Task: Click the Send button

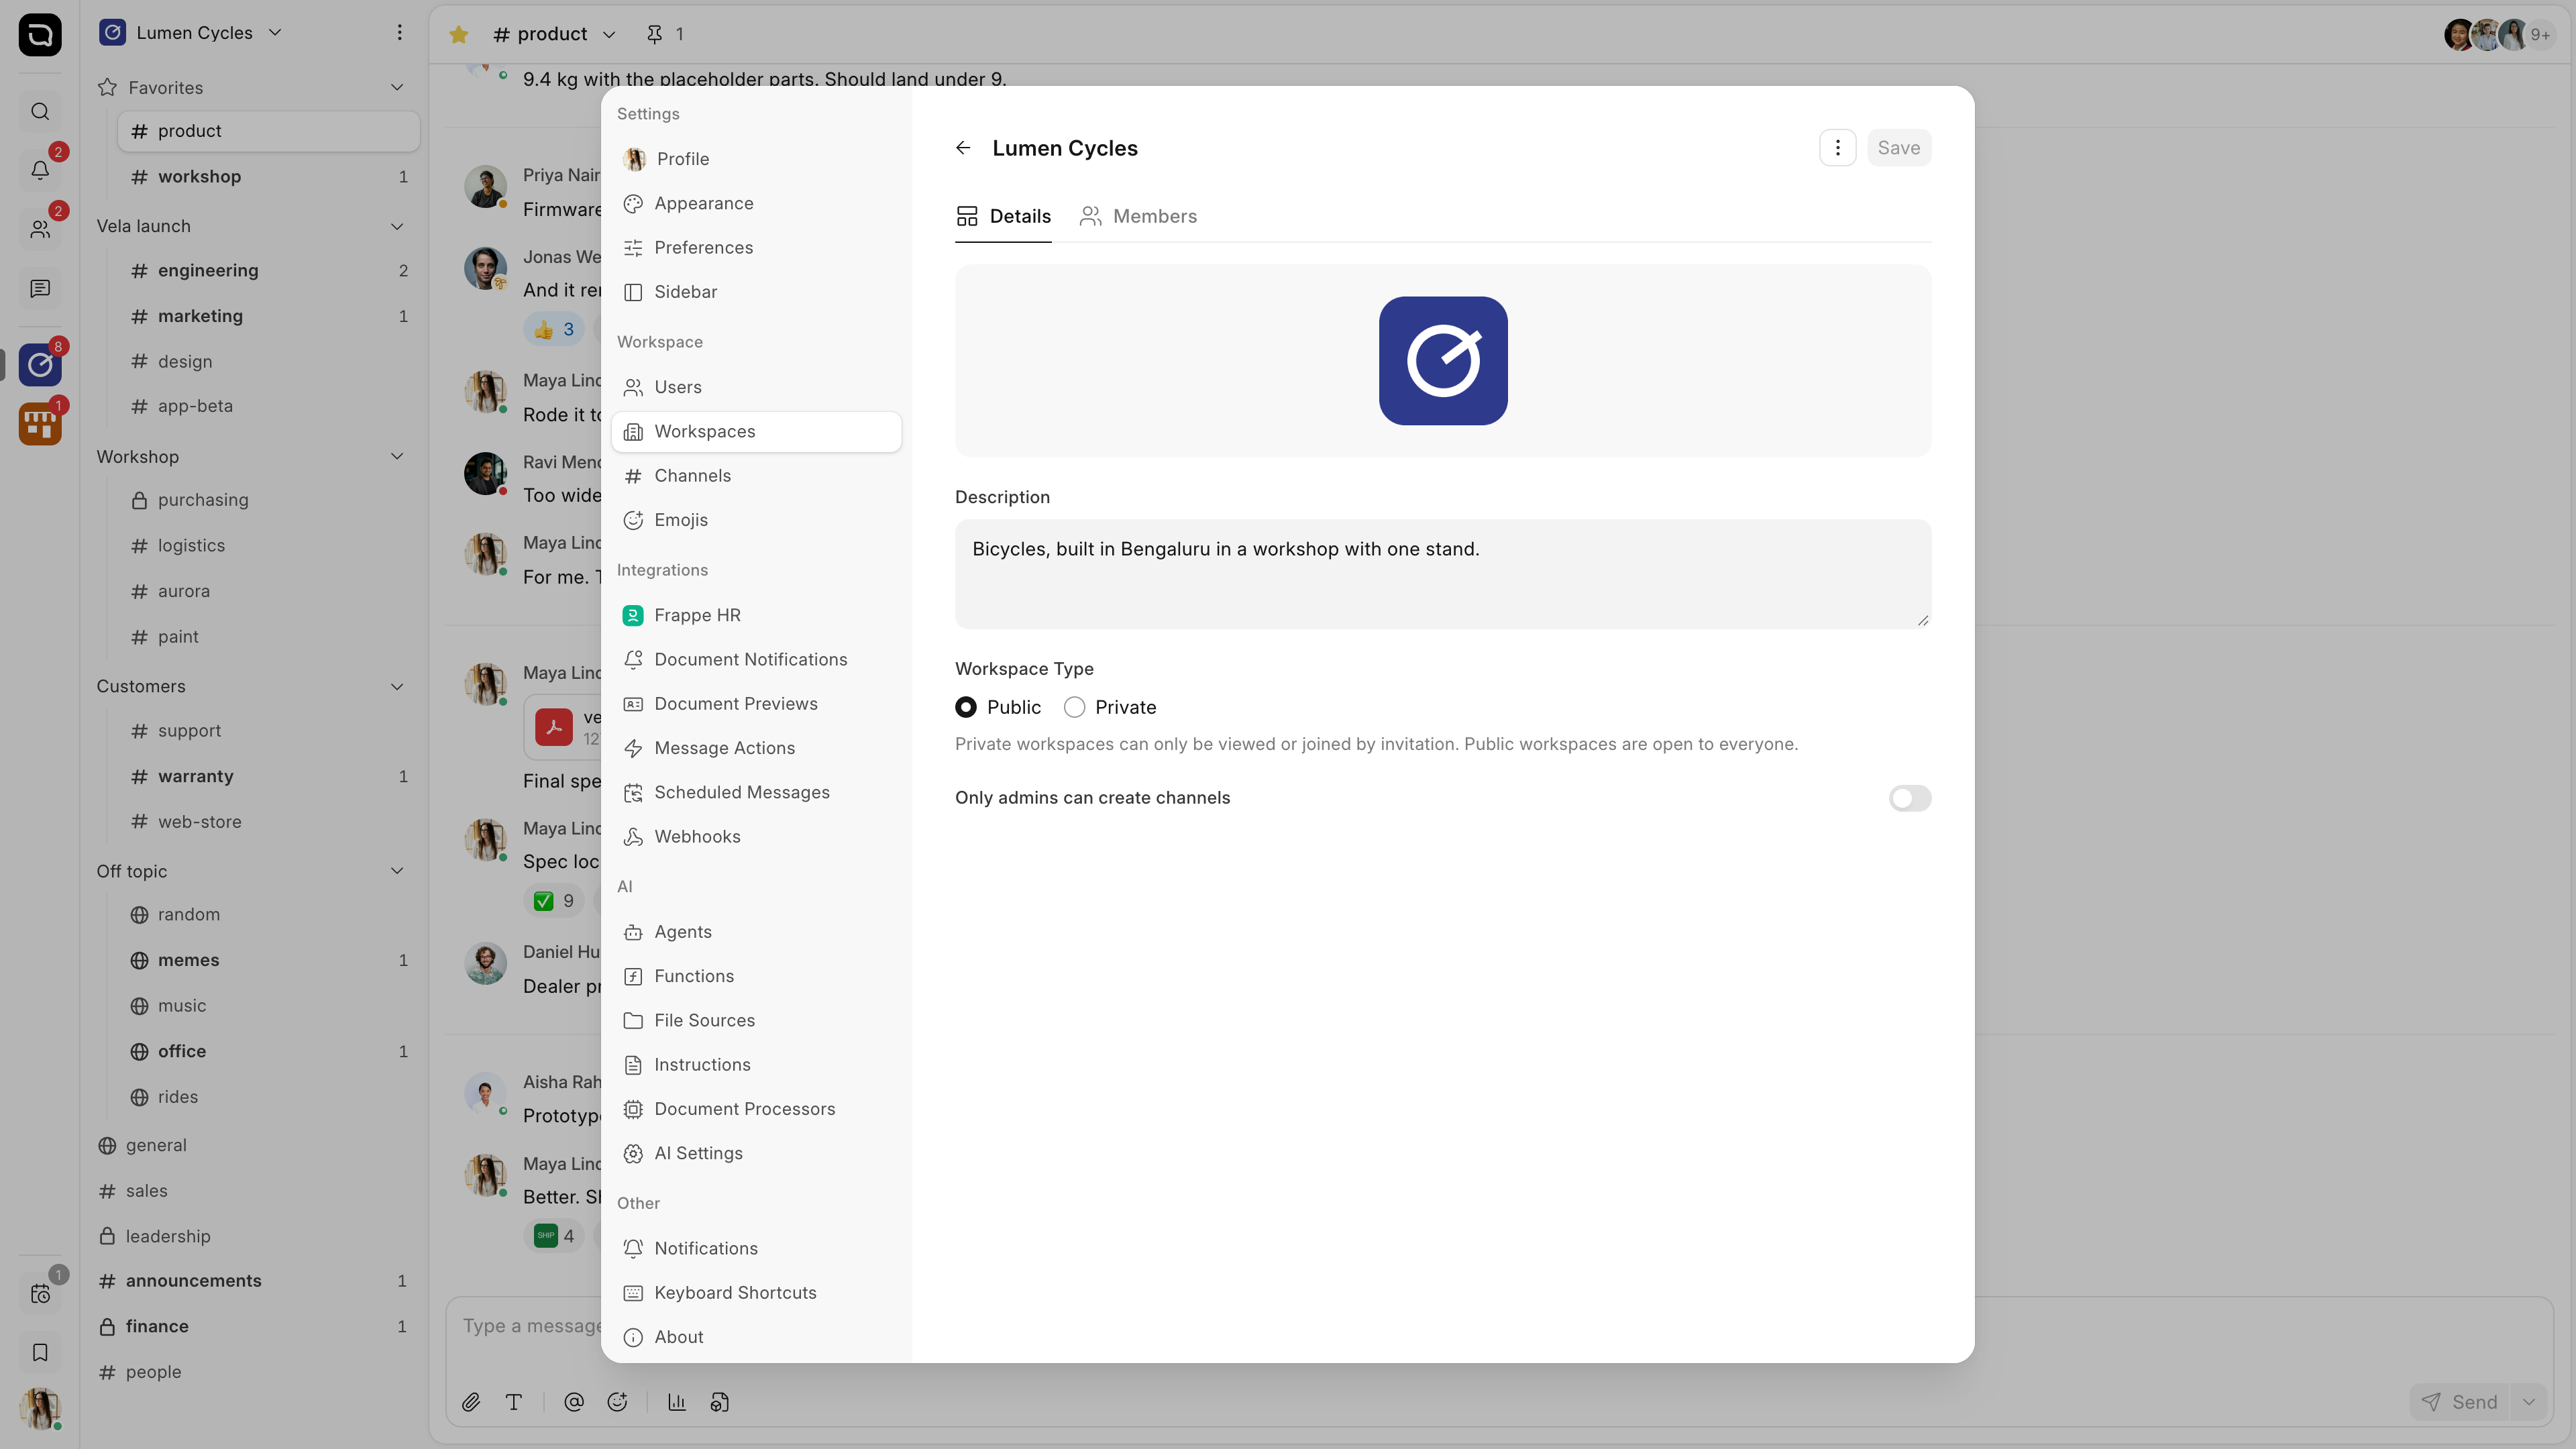Action: [2460, 1402]
